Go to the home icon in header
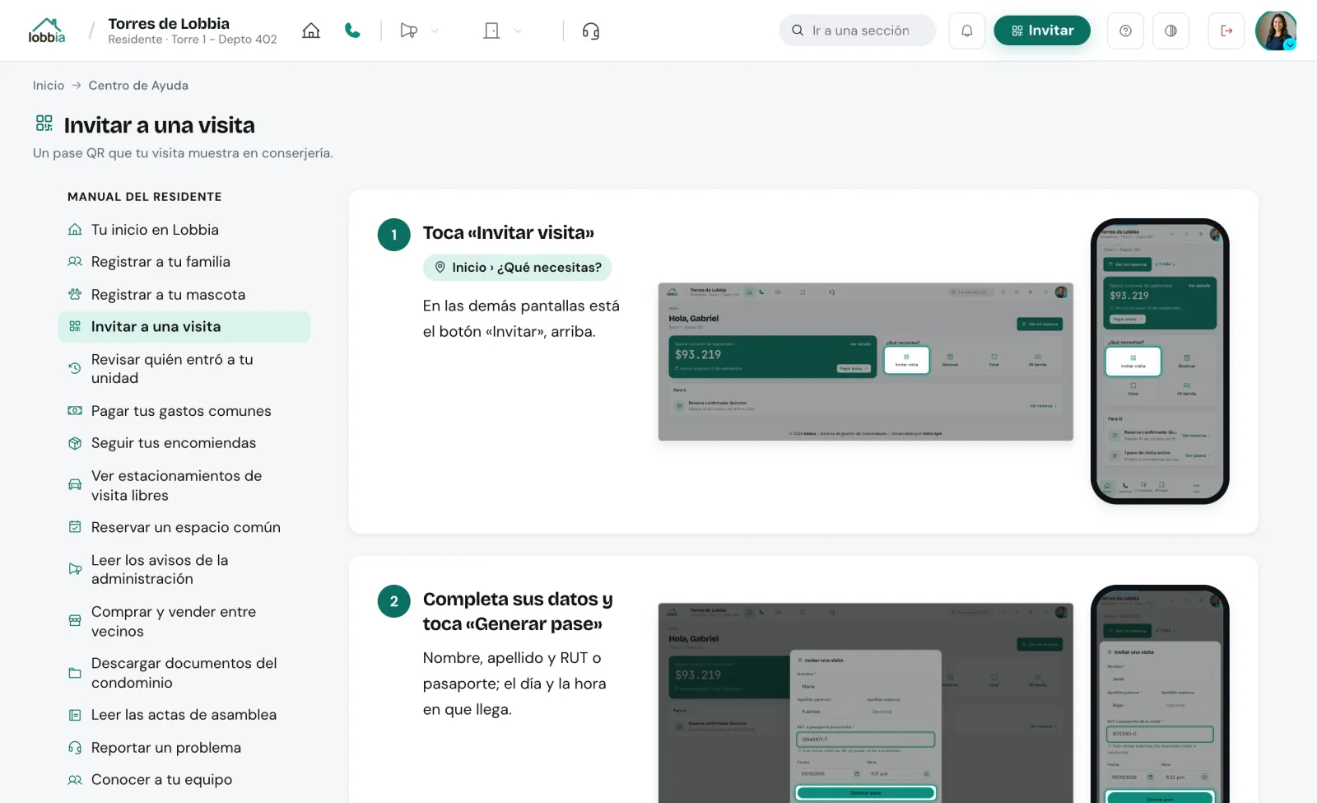This screenshot has width=1317, height=803. coord(311,30)
